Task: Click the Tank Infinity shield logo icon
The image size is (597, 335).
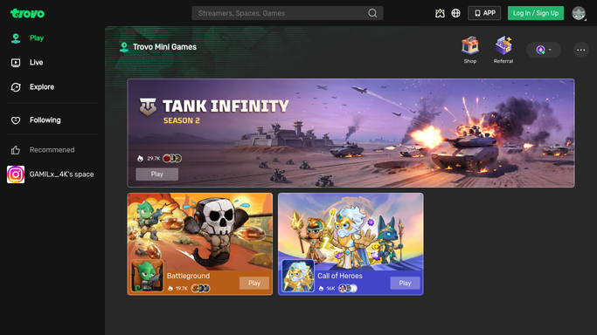Action: pyautogui.click(x=148, y=106)
